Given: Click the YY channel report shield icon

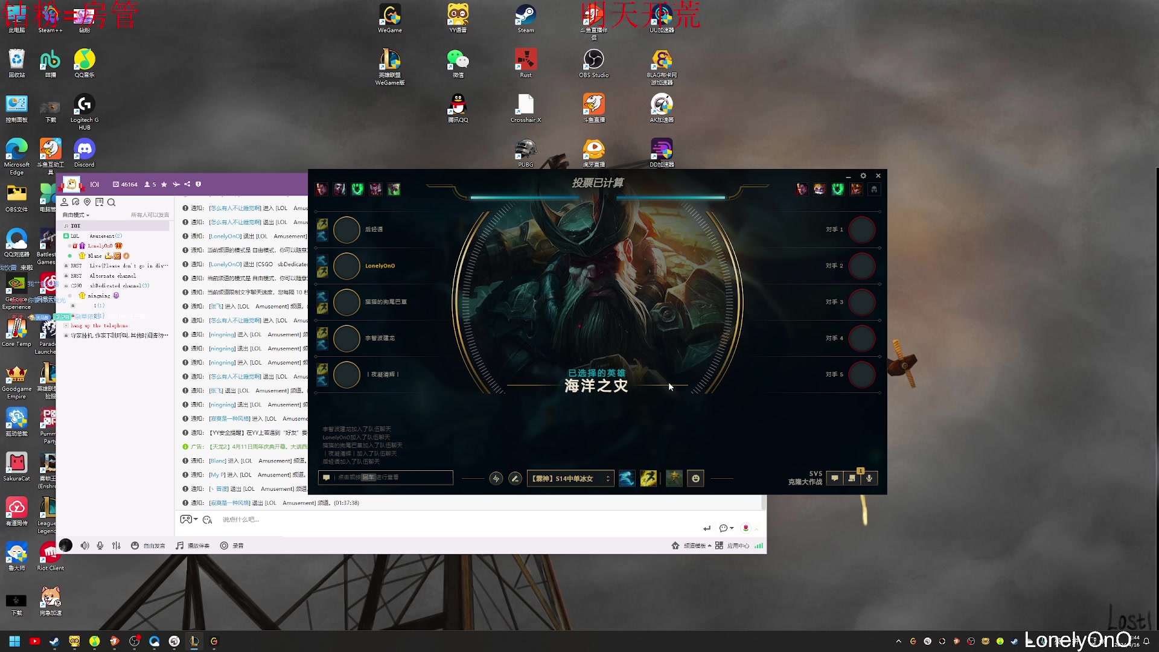Looking at the screenshot, I should (x=198, y=184).
